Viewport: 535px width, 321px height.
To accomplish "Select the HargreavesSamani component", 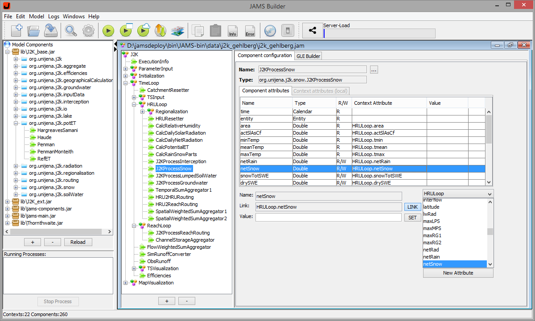I will pyautogui.click(x=57, y=130).
